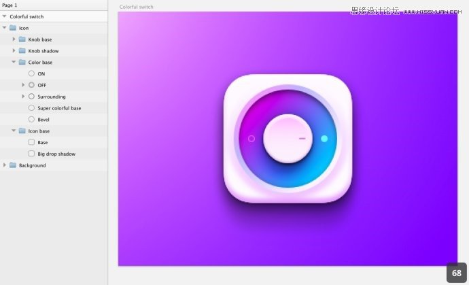Viewport: 469px width, 285px height.
Task: Expand the Background group arrow
Action: click(x=5, y=165)
